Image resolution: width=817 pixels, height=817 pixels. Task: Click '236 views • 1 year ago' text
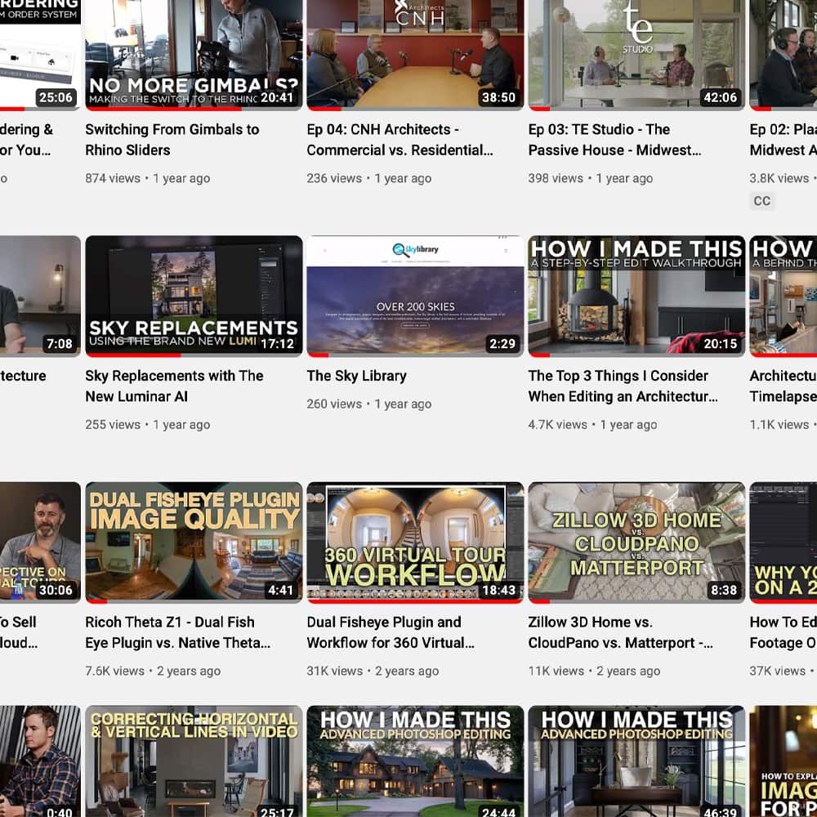tap(369, 178)
